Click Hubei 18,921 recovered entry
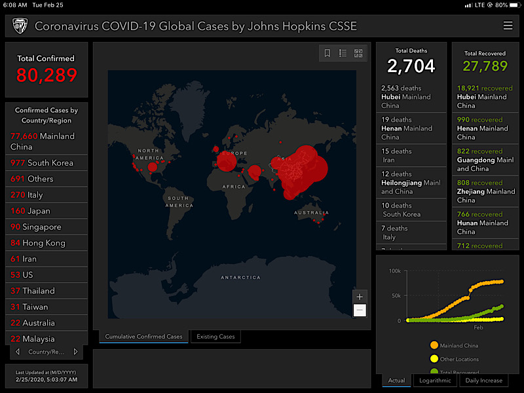This screenshot has height=393, width=524. coord(485,97)
